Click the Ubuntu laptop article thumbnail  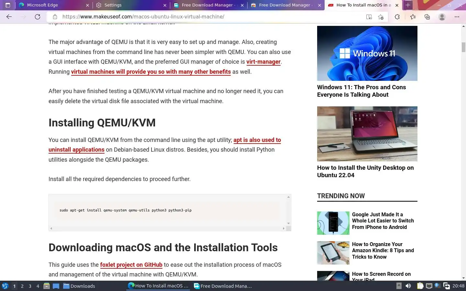[x=367, y=134]
